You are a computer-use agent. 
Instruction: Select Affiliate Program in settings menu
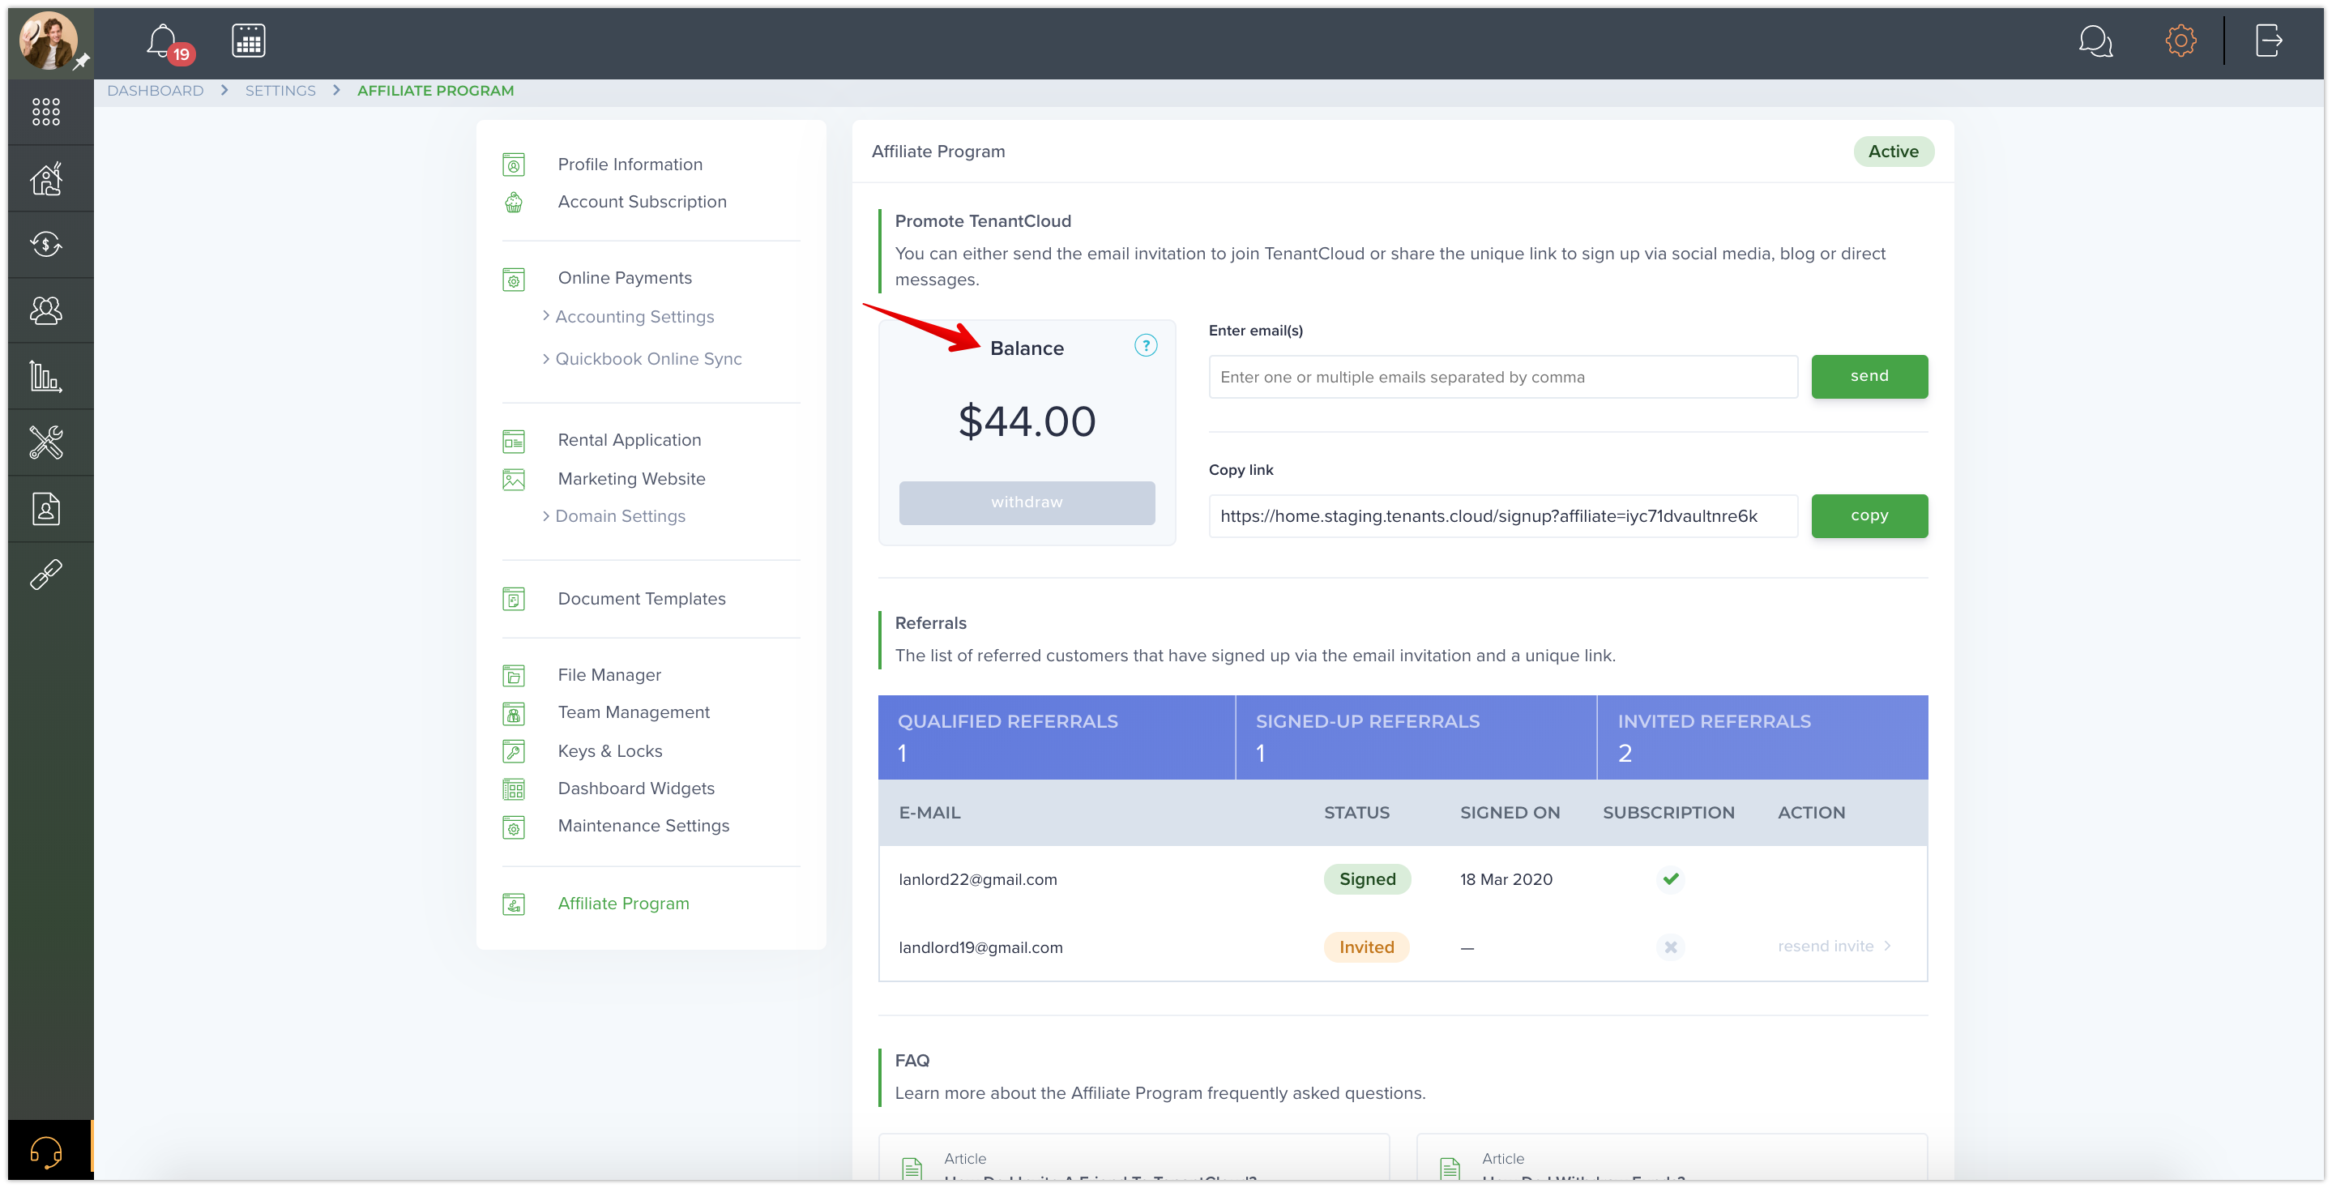tap(623, 903)
